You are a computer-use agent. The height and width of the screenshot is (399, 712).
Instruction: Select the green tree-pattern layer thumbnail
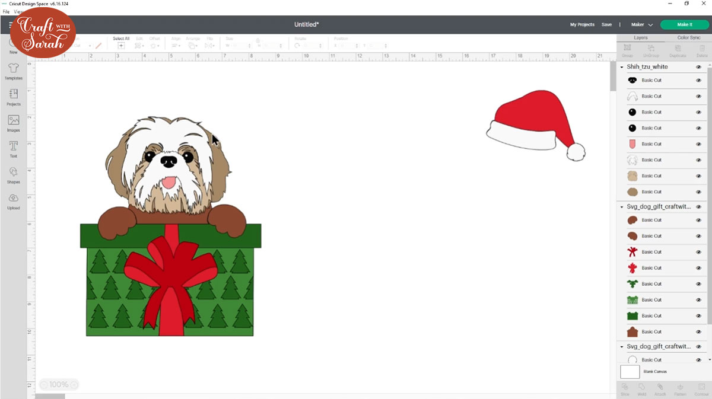(632, 300)
